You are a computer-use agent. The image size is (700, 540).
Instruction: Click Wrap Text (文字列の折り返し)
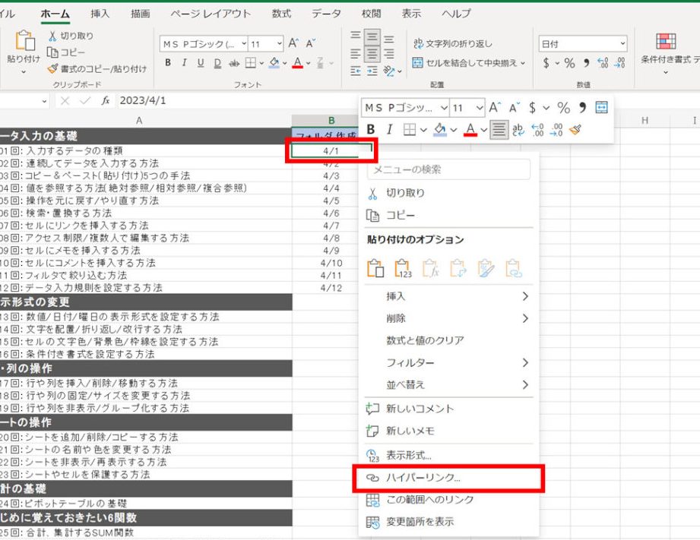452,43
